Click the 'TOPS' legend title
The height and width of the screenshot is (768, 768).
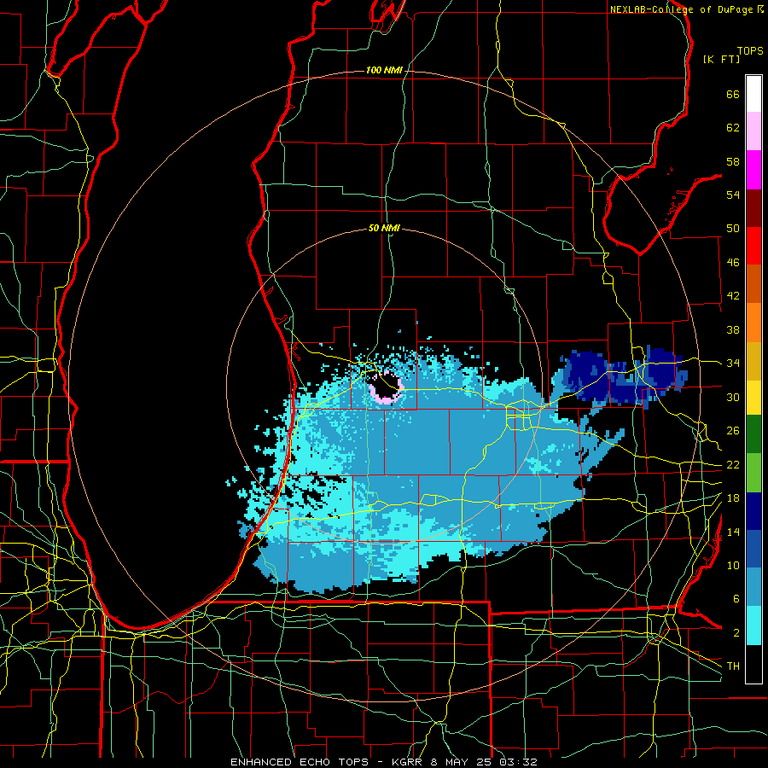coord(750,50)
